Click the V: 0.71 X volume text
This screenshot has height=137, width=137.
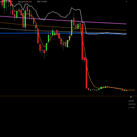point(132,104)
